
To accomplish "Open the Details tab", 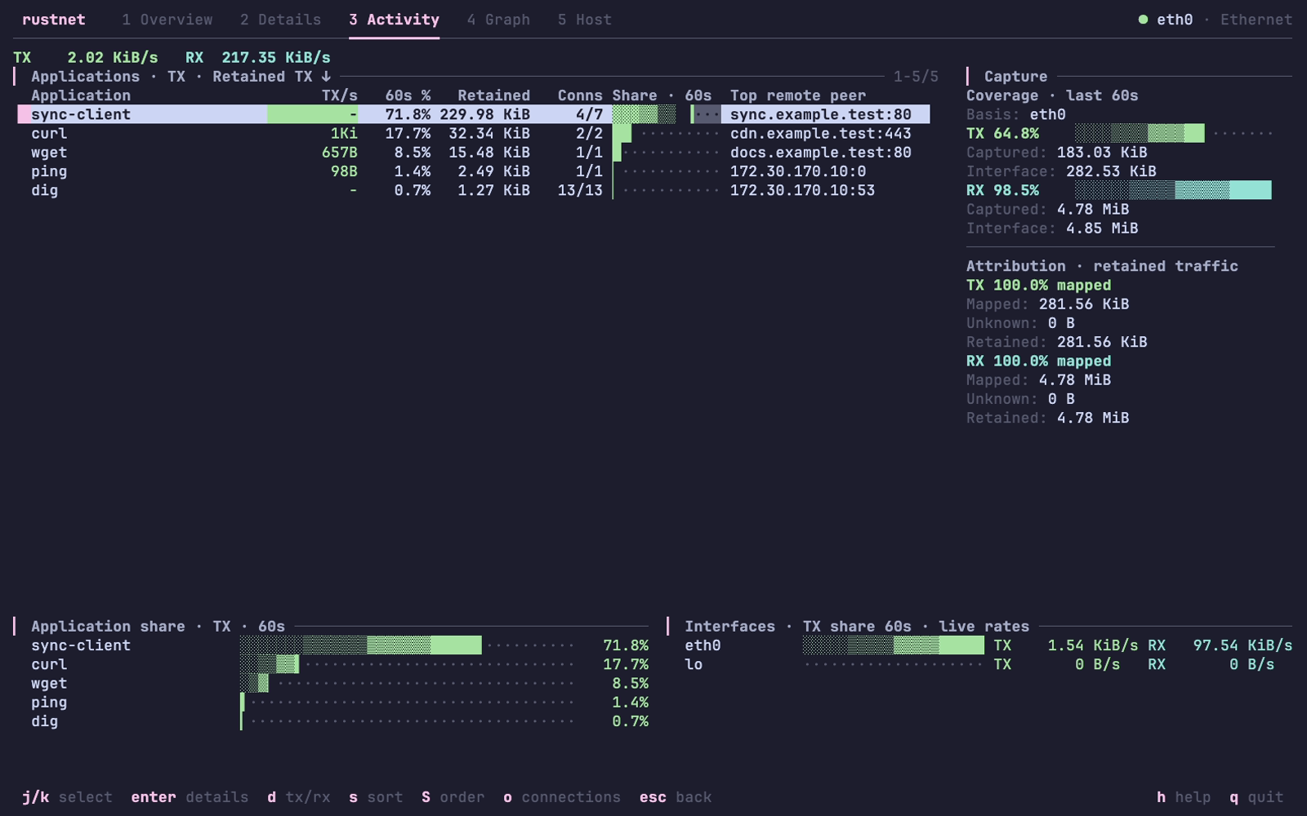I will coord(280,20).
